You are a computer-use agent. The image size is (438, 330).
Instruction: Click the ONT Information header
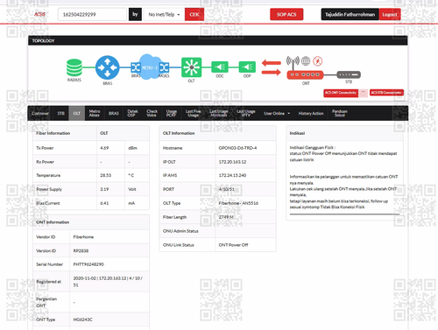coord(53,222)
